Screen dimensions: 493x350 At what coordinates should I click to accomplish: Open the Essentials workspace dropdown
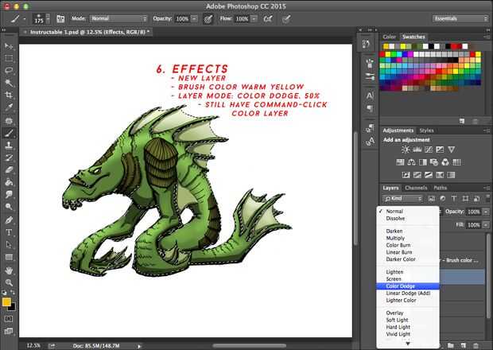[x=461, y=17]
